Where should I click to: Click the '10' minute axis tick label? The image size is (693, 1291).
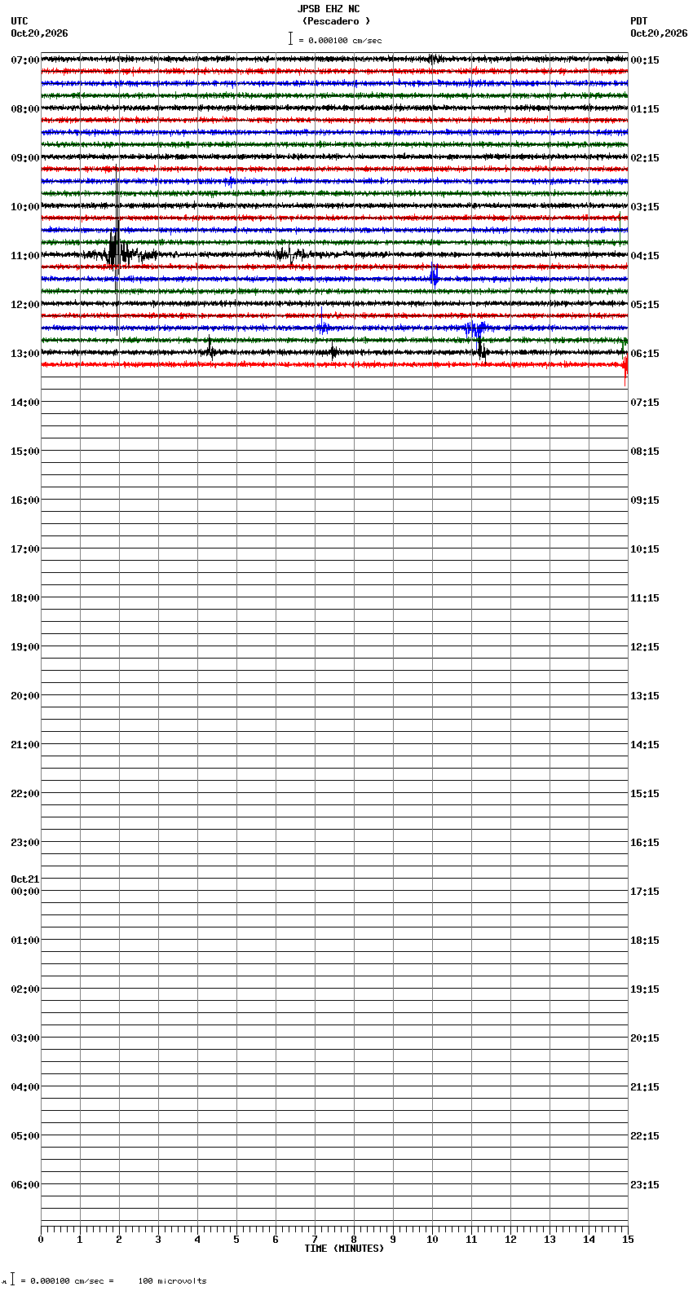click(x=432, y=1240)
